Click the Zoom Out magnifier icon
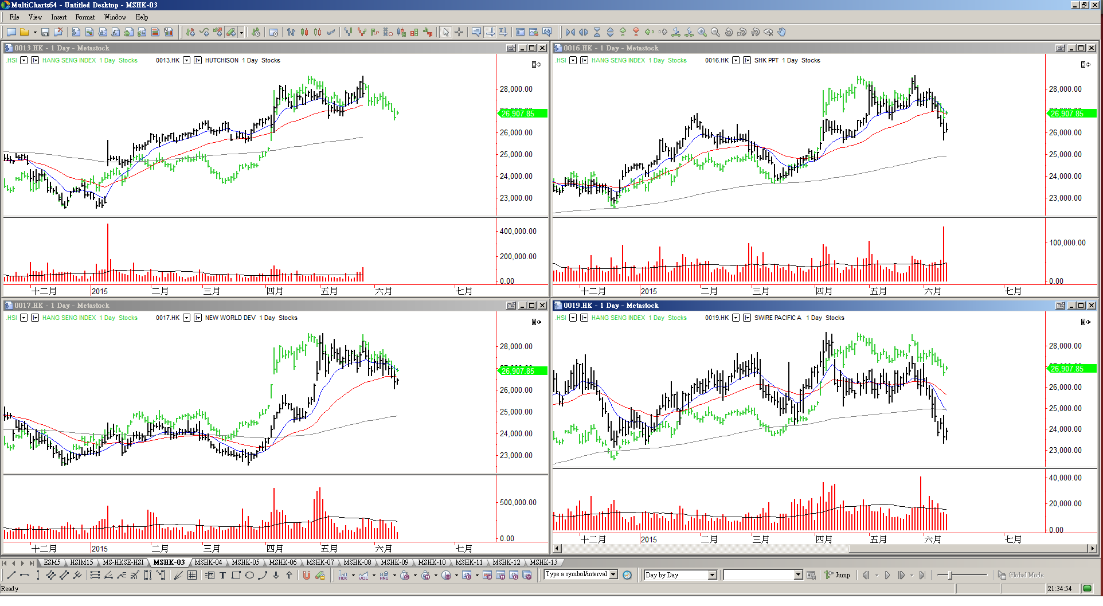Viewport: 1103px width, 606px height. click(x=715, y=32)
